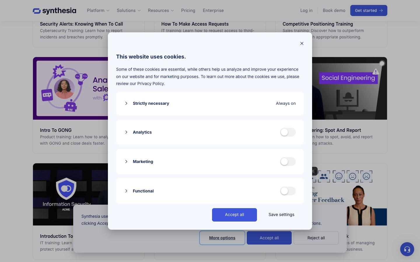Image resolution: width=420 pixels, height=262 pixels.
Task: Go to the Pricing page
Action: tap(188, 10)
